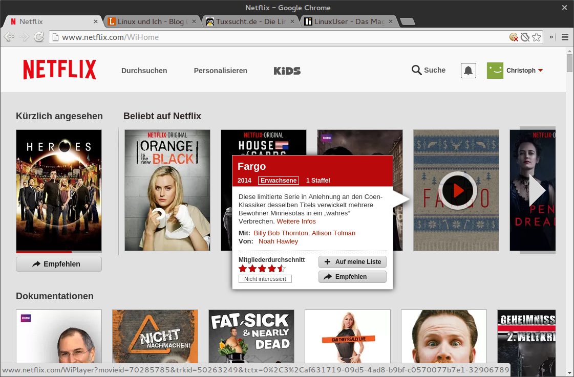Open the Chrome hamburger menu

click(565, 37)
